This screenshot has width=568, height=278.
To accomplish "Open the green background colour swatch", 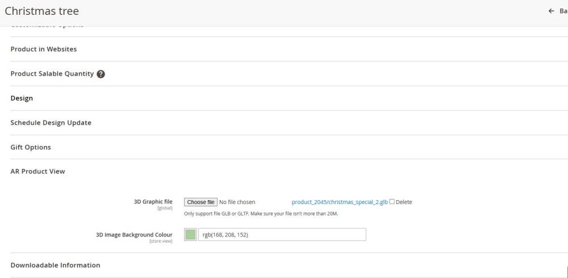I will 190,235.
